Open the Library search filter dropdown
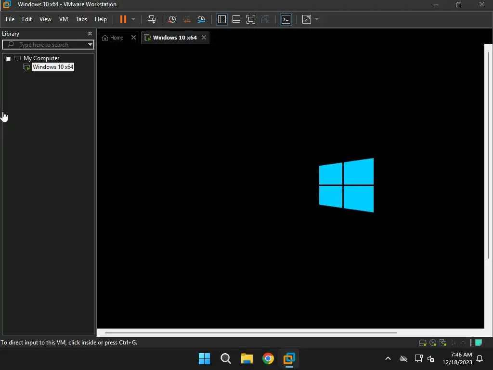This screenshot has height=370, width=493. (90, 45)
